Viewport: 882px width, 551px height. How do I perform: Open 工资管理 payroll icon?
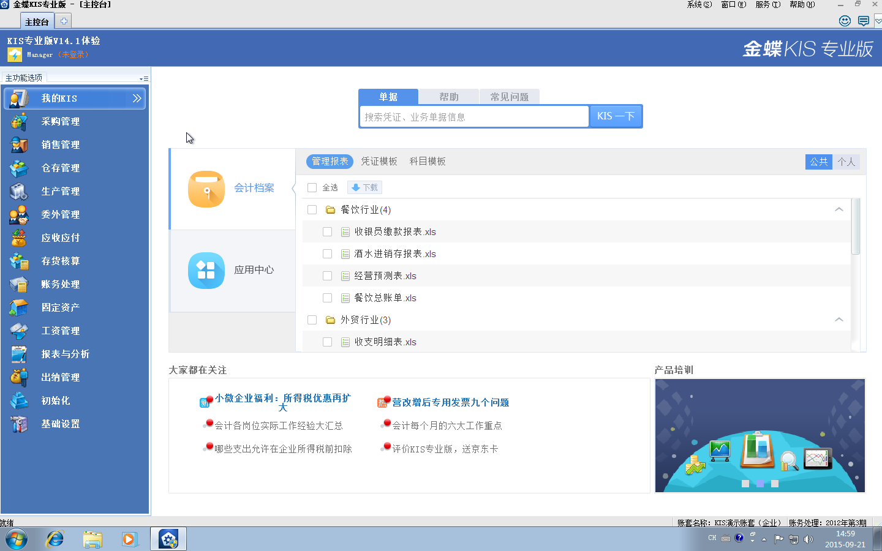tap(19, 331)
